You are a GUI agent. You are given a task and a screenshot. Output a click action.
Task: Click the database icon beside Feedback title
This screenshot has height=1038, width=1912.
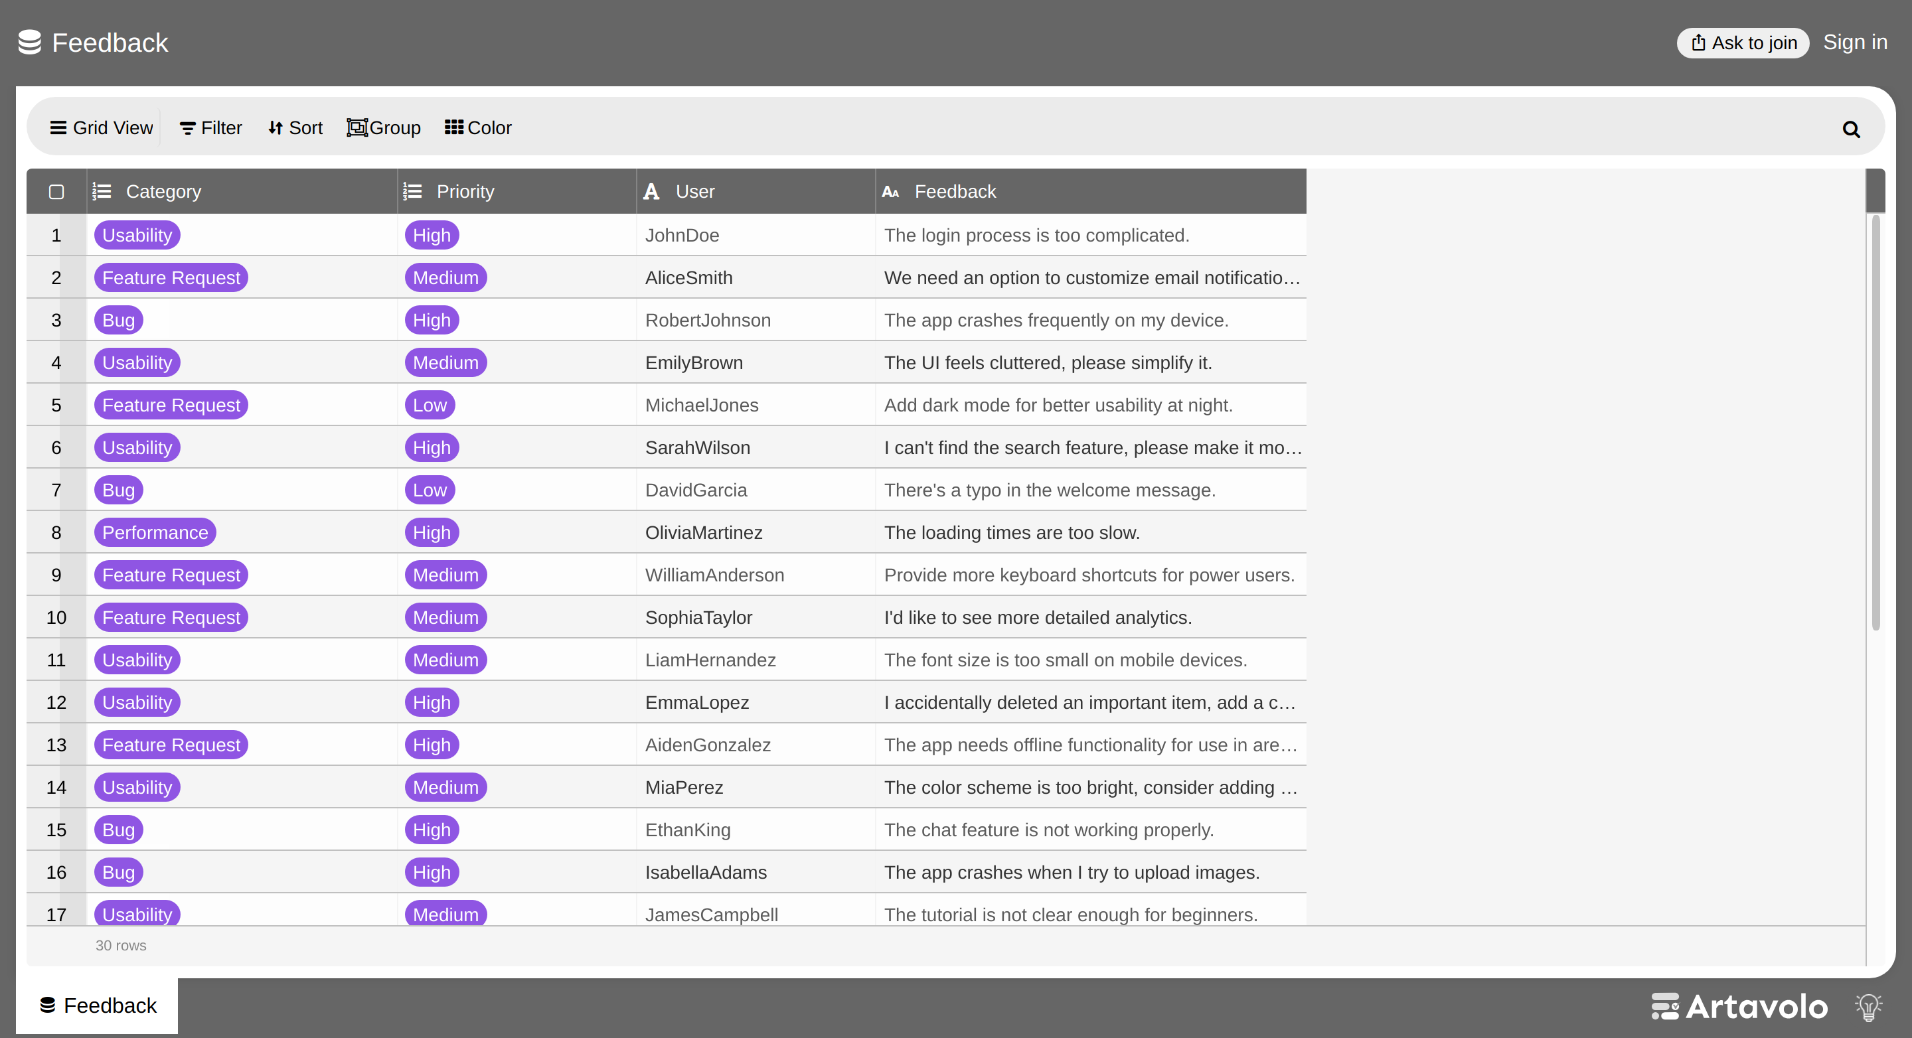click(x=30, y=42)
